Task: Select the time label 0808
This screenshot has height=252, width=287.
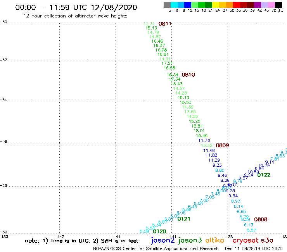Action: pyautogui.click(x=261, y=219)
